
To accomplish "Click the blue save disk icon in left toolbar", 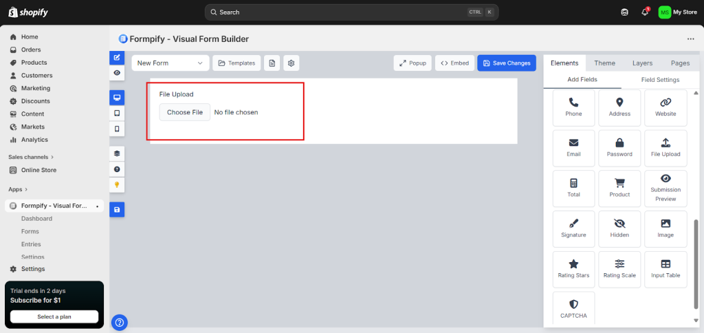I will point(117,210).
